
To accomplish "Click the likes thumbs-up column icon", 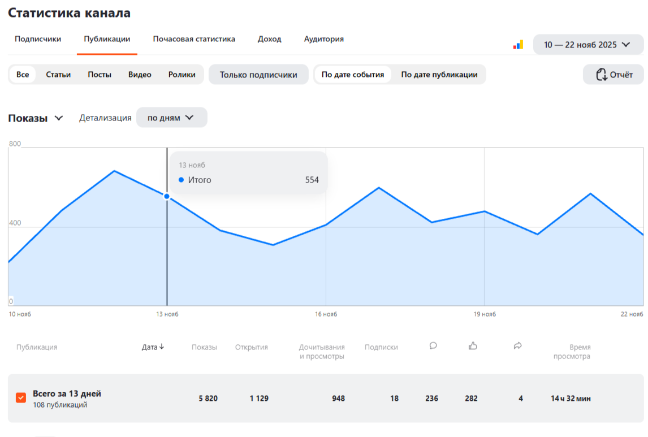I will click(x=473, y=346).
